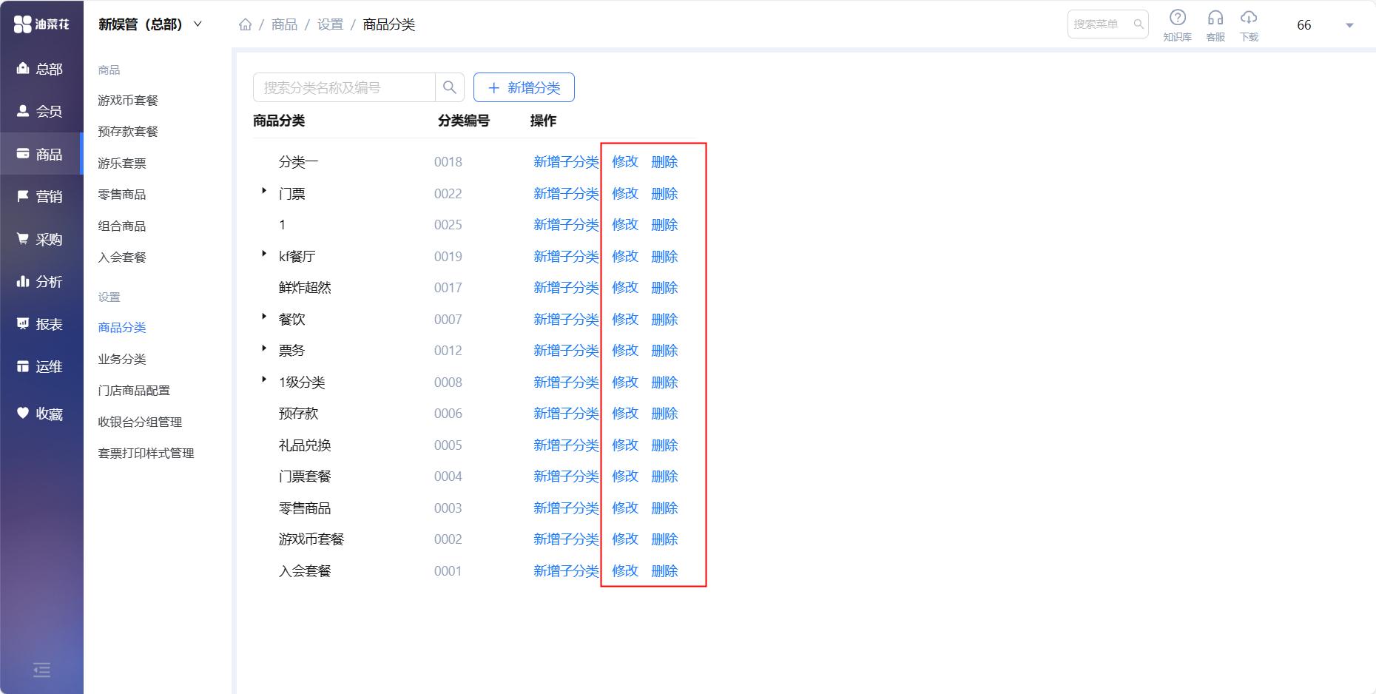
Task: Expand the kf餐厅 category row
Action: (x=264, y=254)
